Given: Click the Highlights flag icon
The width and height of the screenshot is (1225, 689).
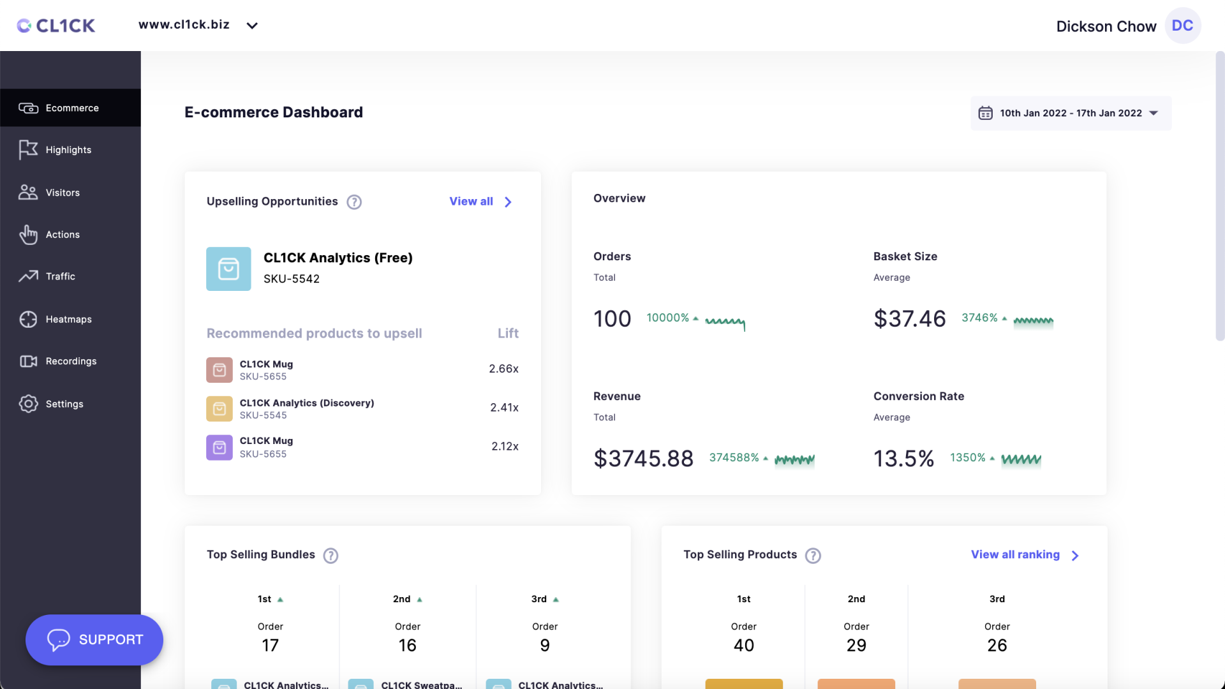Looking at the screenshot, I should point(28,150).
